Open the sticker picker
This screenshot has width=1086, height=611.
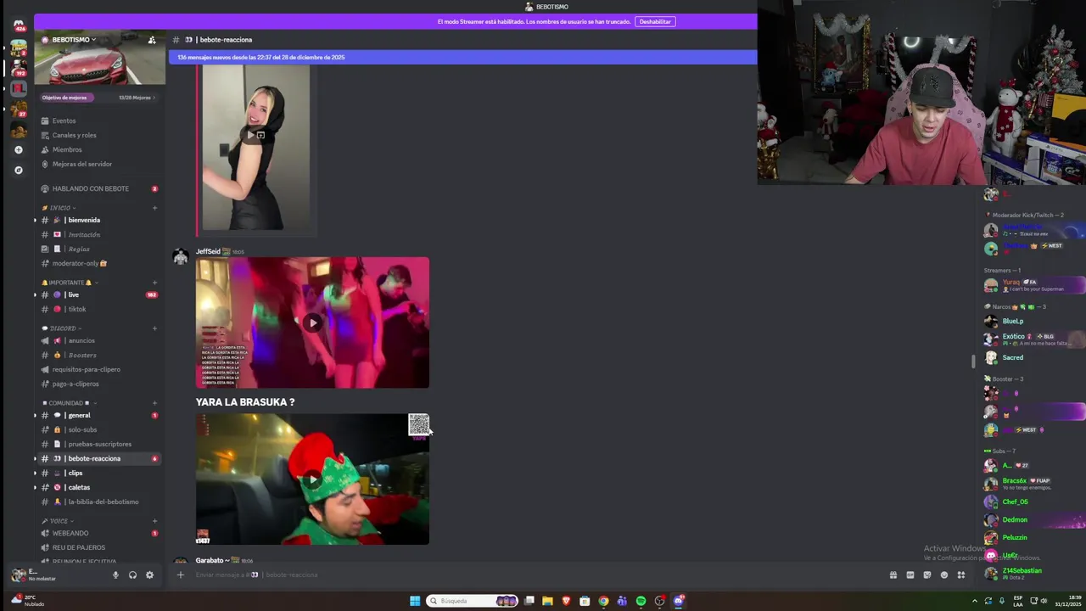pos(926,575)
